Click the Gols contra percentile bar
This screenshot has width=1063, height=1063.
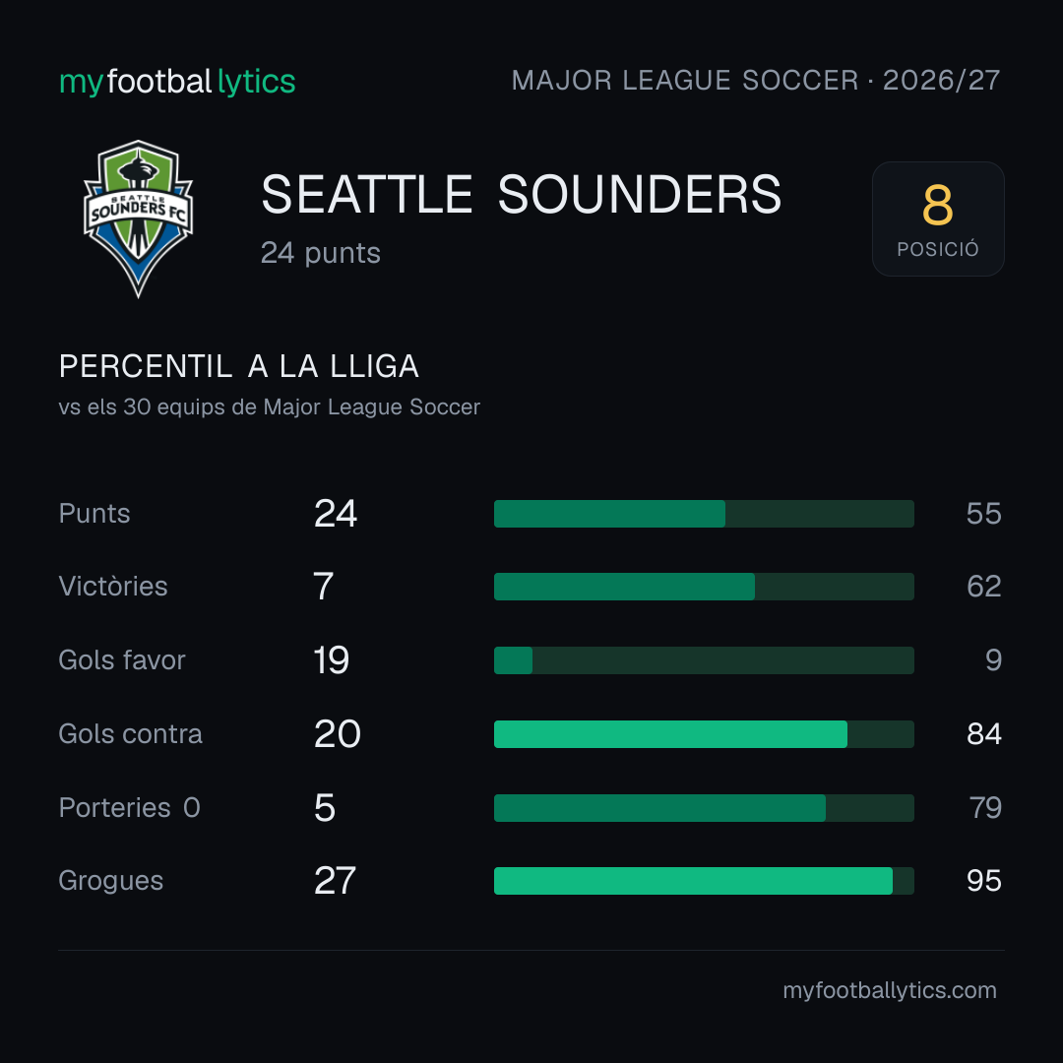click(704, 734)
